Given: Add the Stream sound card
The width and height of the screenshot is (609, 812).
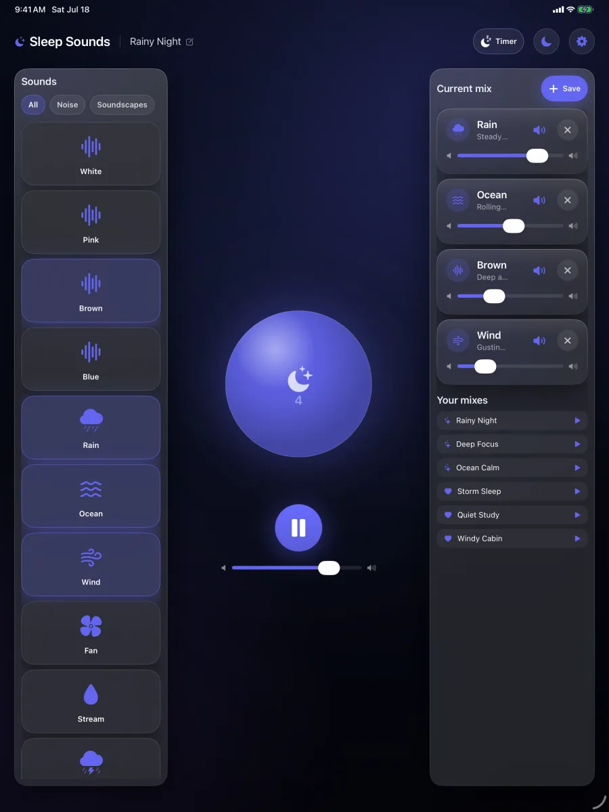Looking at the screenshot, I should [x=91, y=701].
